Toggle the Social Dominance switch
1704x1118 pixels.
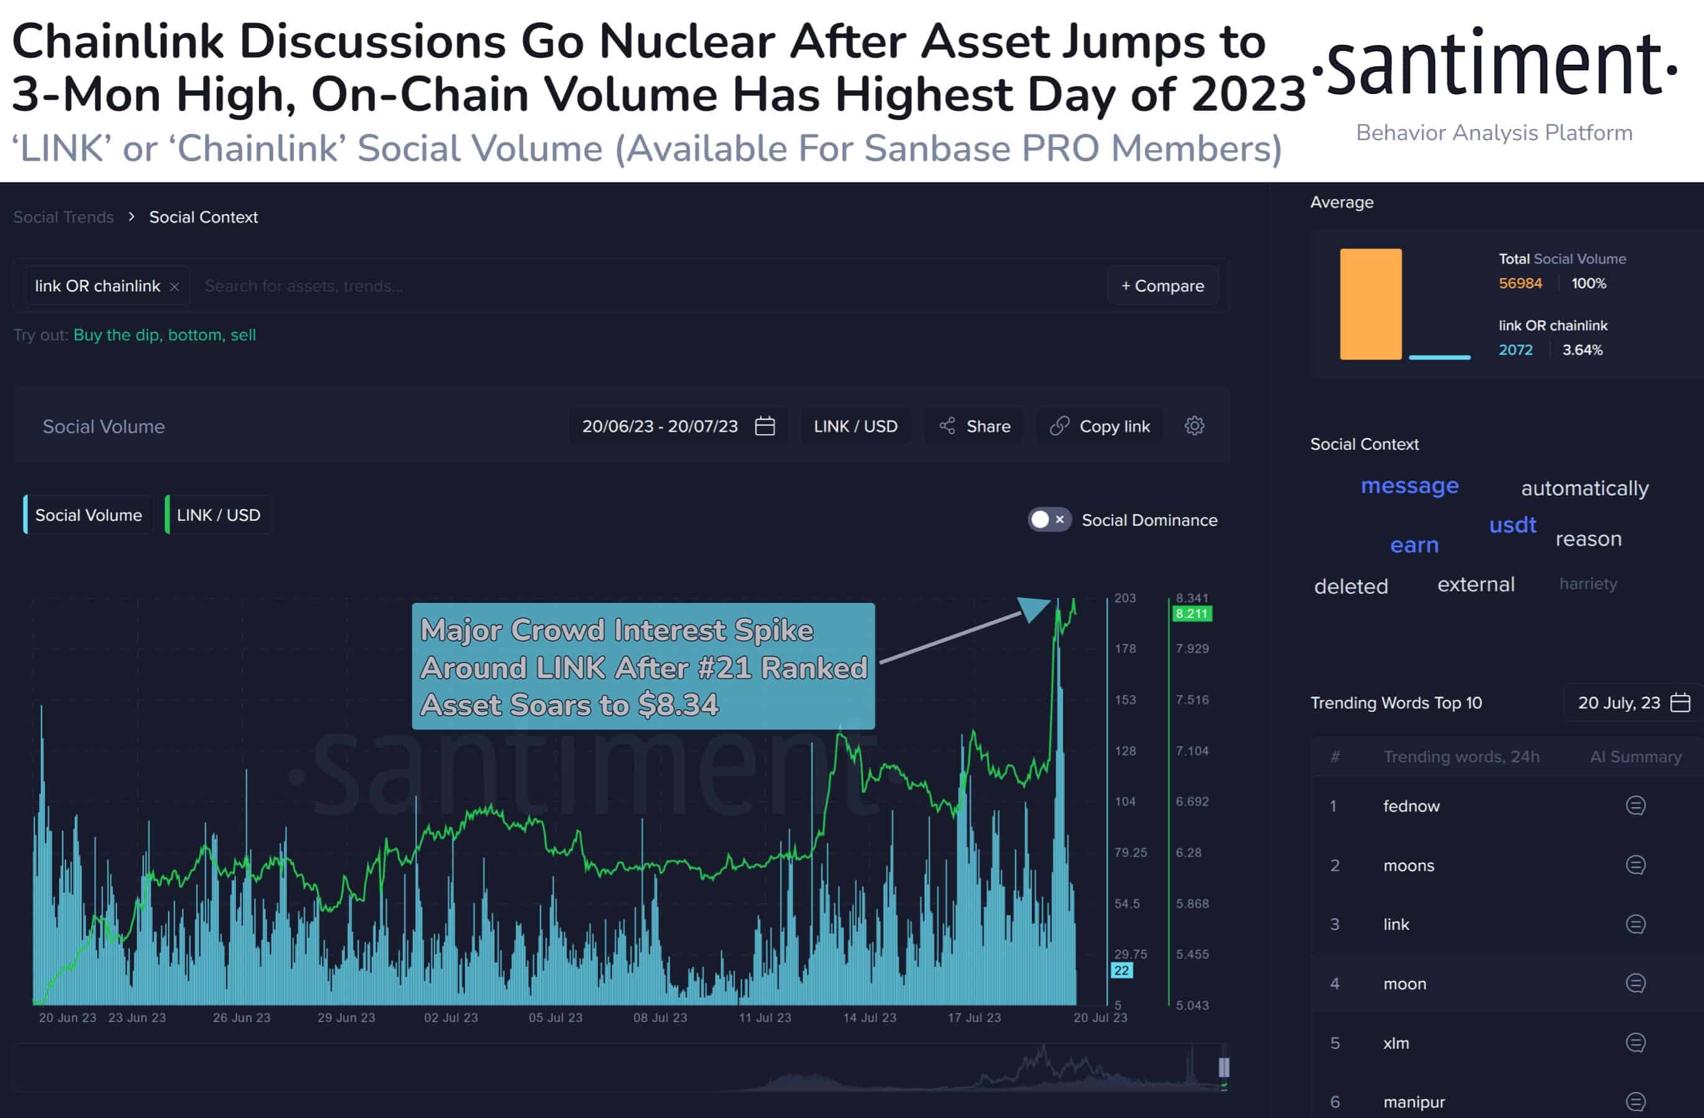(1049, 520)
